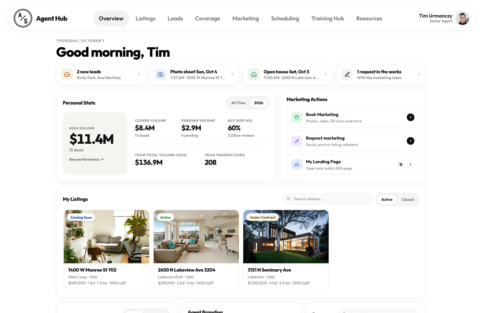Expand the Open house Sat, Oct 3 chevron

click(326, 74)
